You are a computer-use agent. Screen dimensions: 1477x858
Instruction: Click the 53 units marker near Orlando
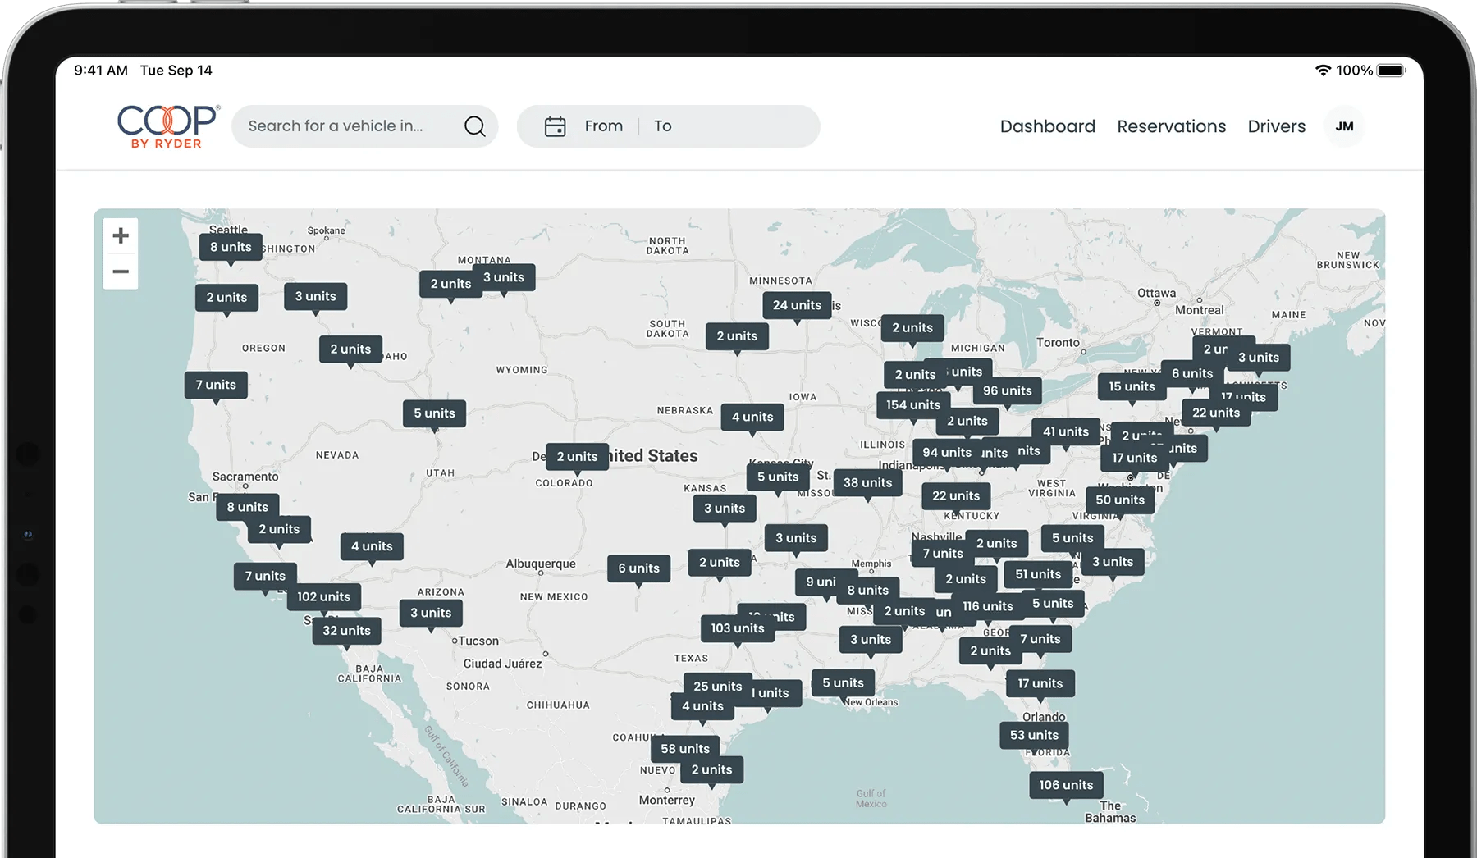[x=1034, y=736]
